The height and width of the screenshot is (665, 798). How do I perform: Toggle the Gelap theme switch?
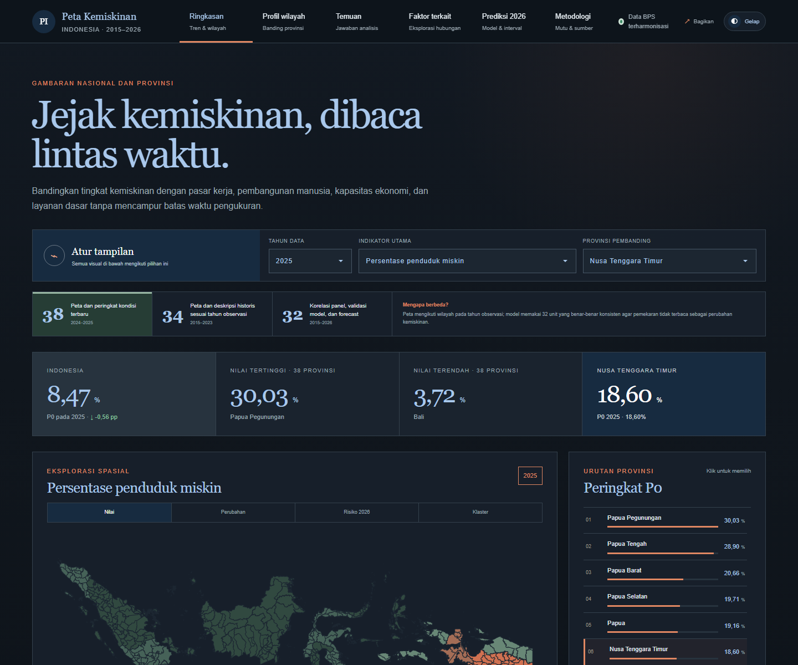744,21
